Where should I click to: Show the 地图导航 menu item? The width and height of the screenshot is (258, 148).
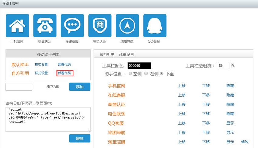pos(230,133)
